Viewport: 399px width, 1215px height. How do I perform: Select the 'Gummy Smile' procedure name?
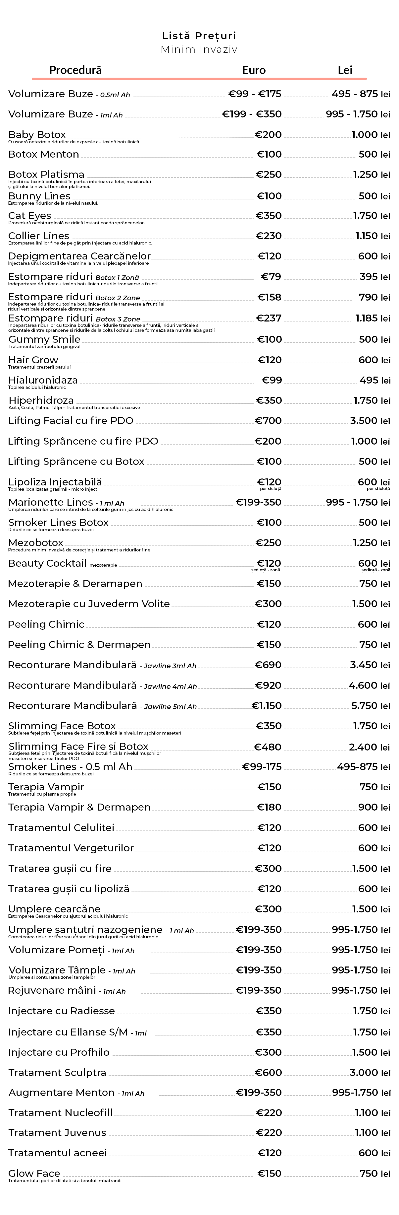(44, 339)
